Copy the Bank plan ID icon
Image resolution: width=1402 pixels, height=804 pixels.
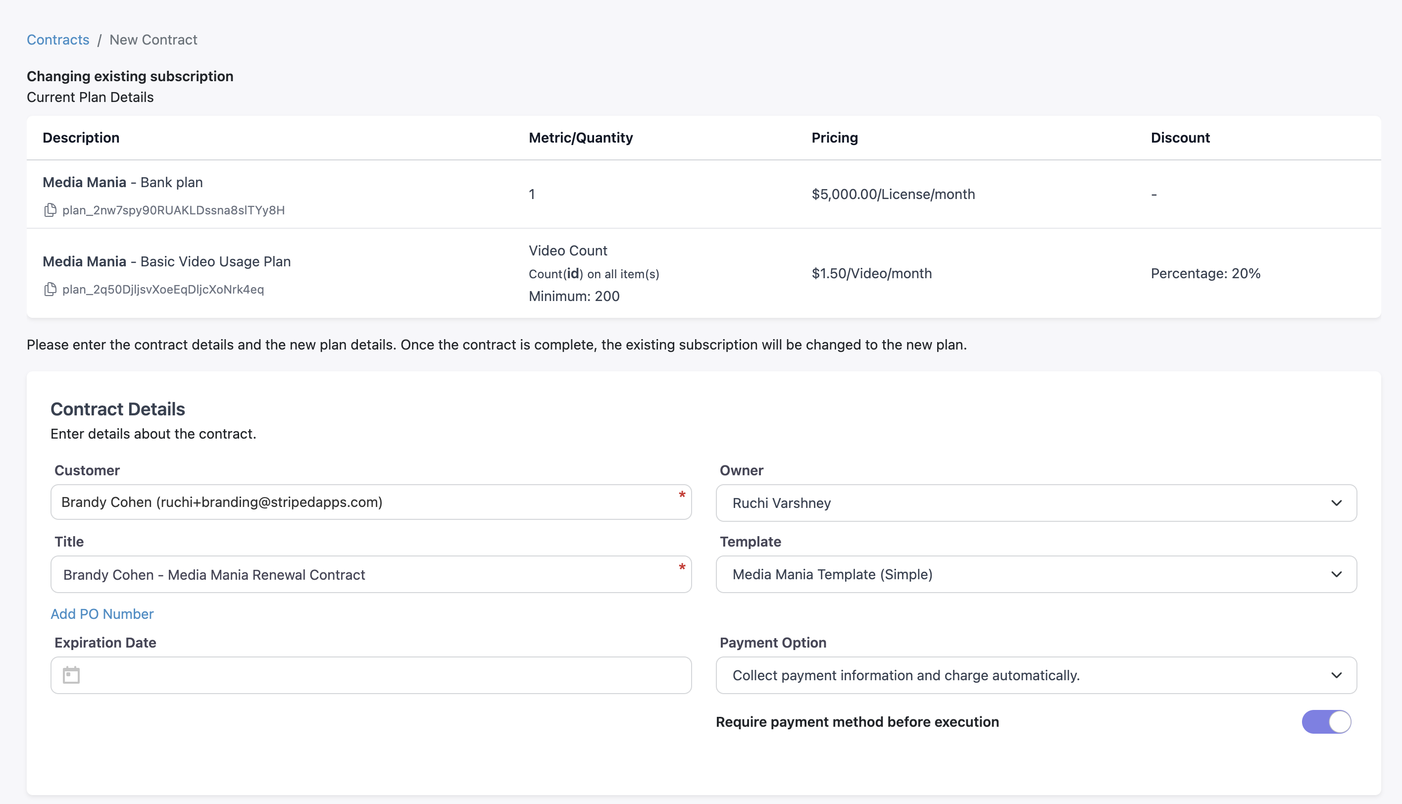[50, 210]
